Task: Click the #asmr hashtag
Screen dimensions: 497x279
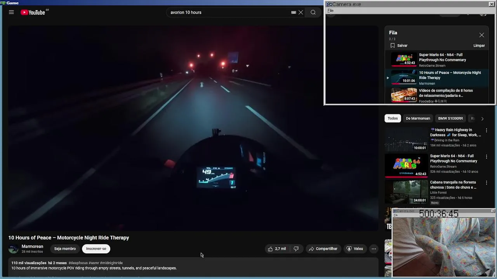Action: point(94,263)
